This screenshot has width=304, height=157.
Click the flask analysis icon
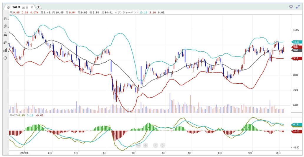5,34
